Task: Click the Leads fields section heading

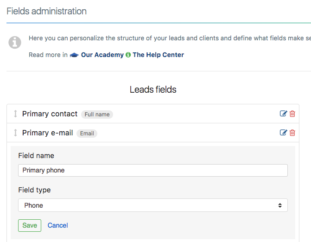Action: (153, 89)
